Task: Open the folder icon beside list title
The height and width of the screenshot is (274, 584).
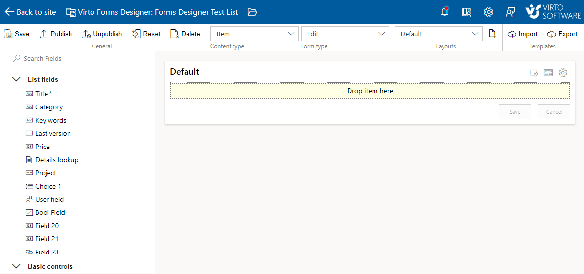Action: pyautogui.click(x=252, y=12)
